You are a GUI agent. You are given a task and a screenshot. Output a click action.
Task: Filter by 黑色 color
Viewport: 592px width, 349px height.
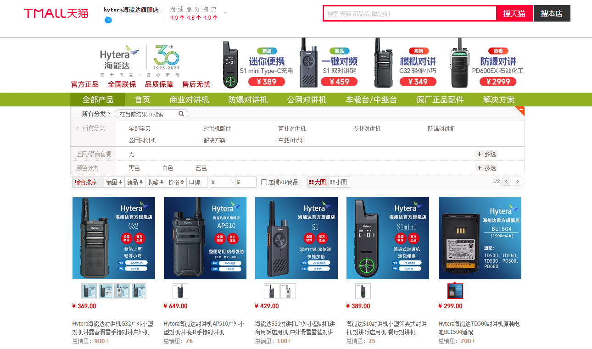134,168
